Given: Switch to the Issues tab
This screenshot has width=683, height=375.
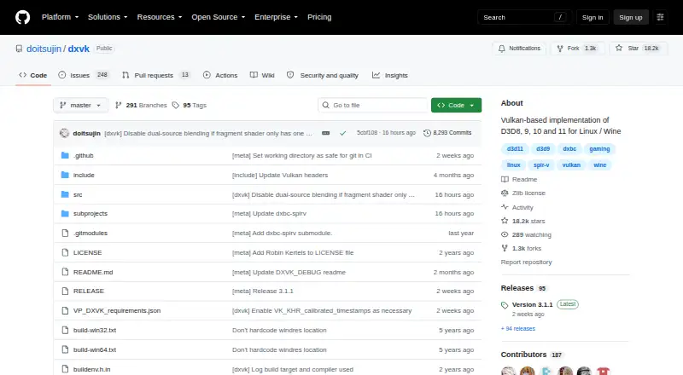Looking at the screenshot, I should tap(84, 75).
